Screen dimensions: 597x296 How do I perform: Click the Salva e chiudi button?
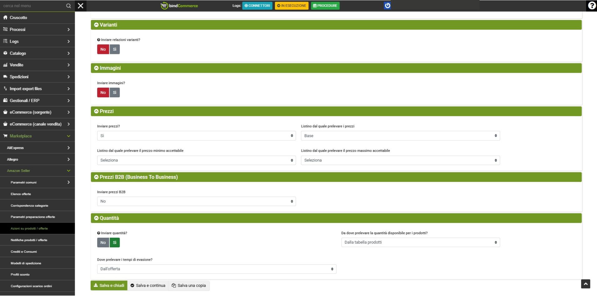(x=109, y=285)
